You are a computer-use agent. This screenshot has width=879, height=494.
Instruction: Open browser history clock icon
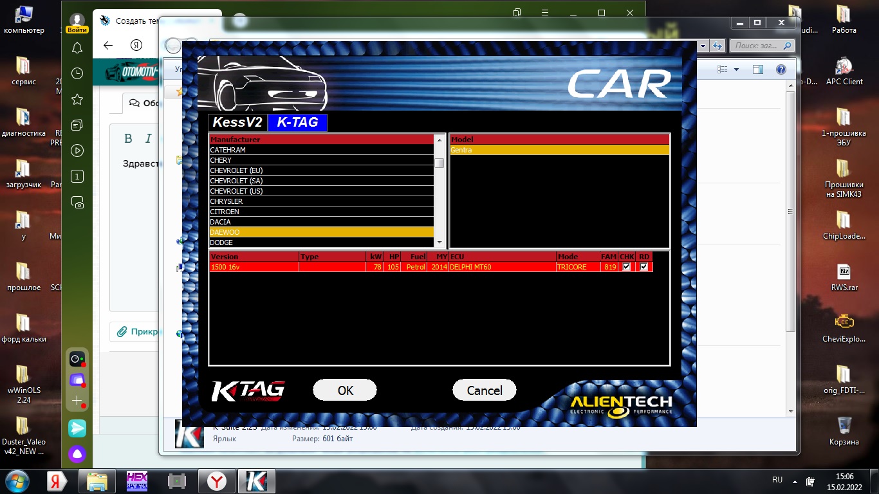click(77, 73)
